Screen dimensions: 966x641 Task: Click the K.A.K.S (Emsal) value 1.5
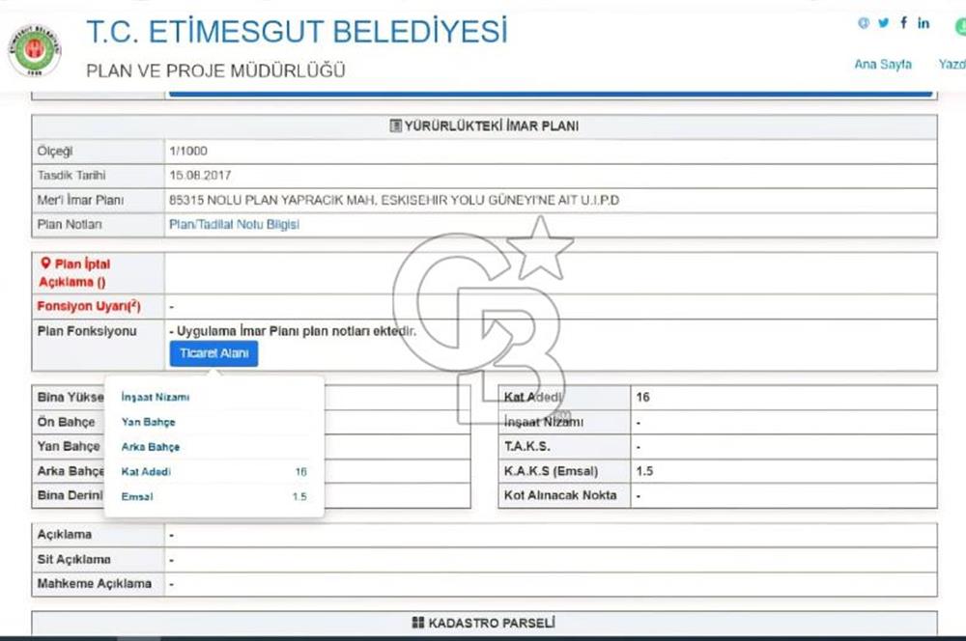tap(646, 472)
